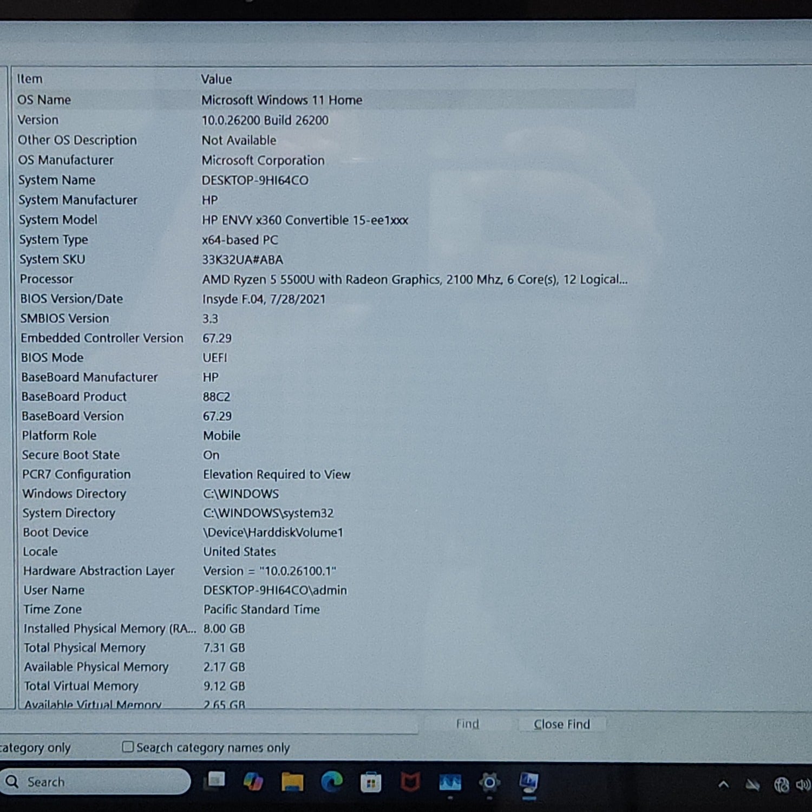Open Task View from the taskbar
Screen dimensions: 812x812
(x=215, y=781)
